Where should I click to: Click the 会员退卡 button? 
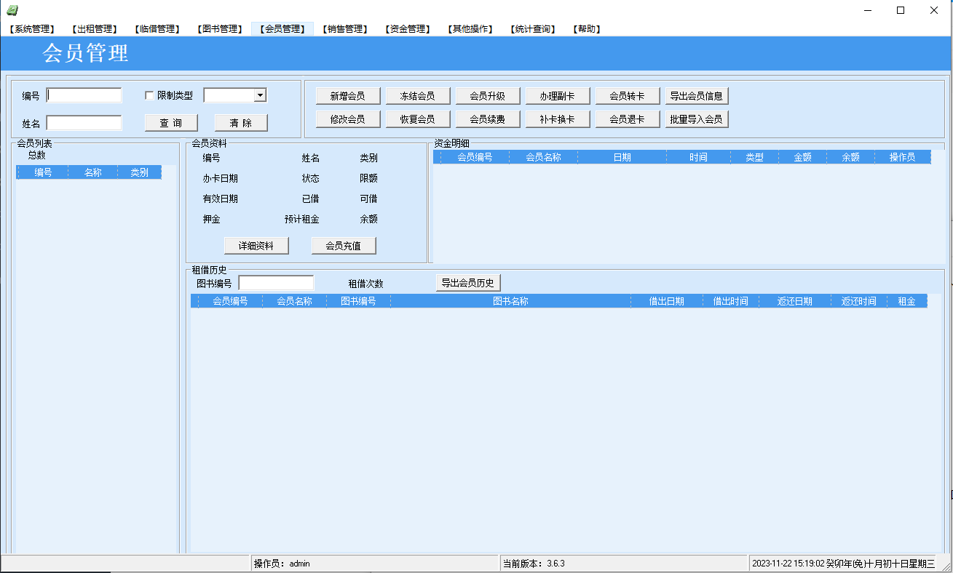pos(628,119)
